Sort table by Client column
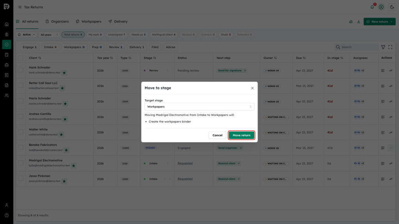This screenshot has width=399, height=224. tap(35, 58)
